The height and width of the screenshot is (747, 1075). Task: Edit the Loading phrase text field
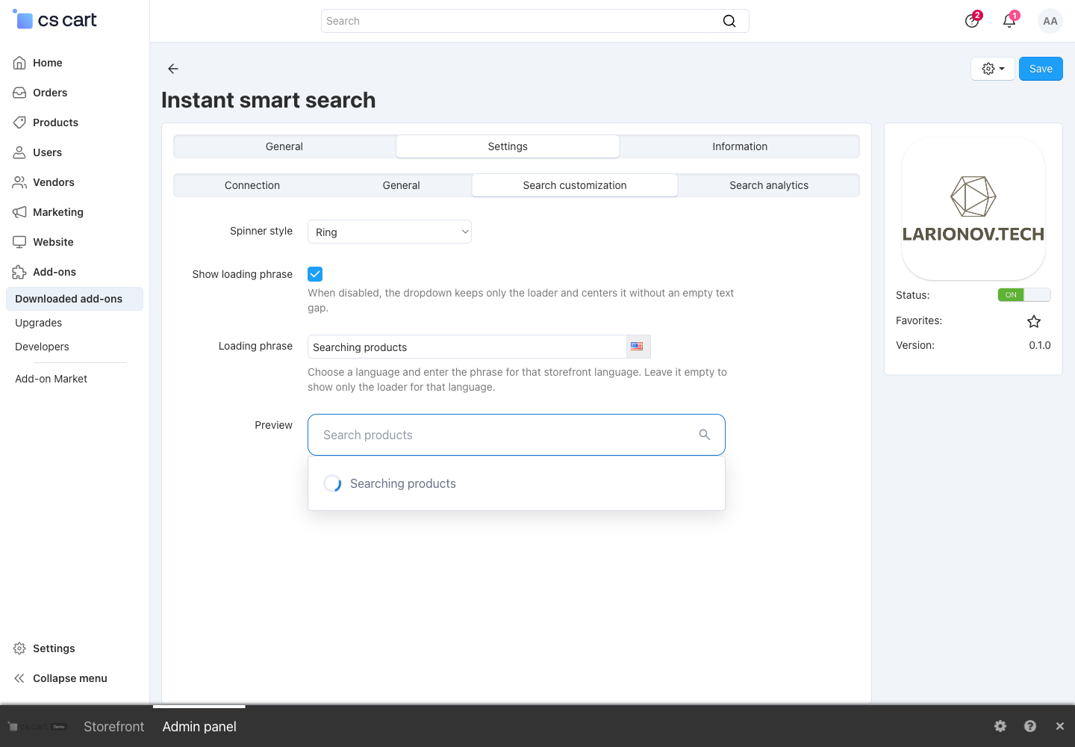pyautogui.click(x=467, y=347)
